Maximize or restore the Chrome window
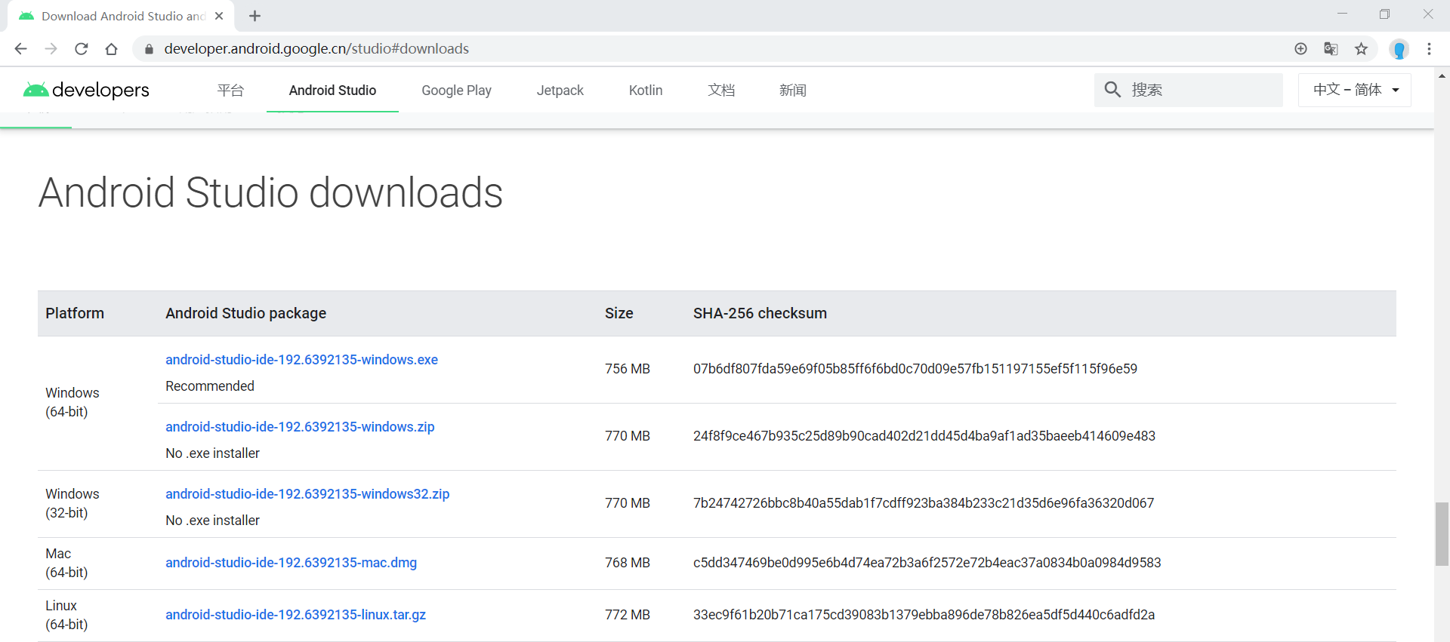Viewport: 1450px width, 642px height. click(x=1384, y=14)
